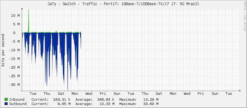
Task: Select the Outbound current value 9.65 M
Action: [x=64, y=104]
